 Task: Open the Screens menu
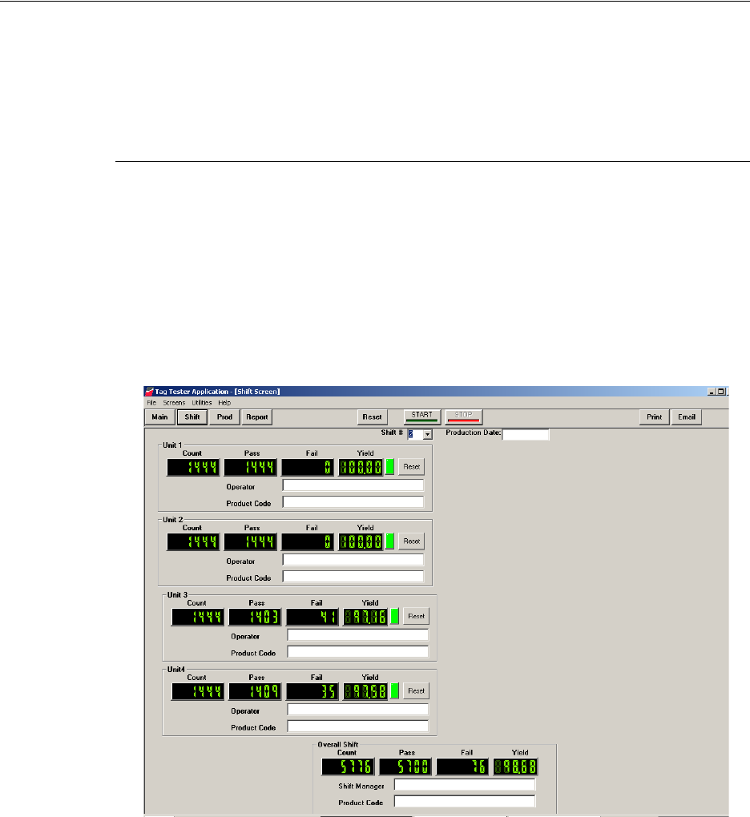[x=174, y=403]
